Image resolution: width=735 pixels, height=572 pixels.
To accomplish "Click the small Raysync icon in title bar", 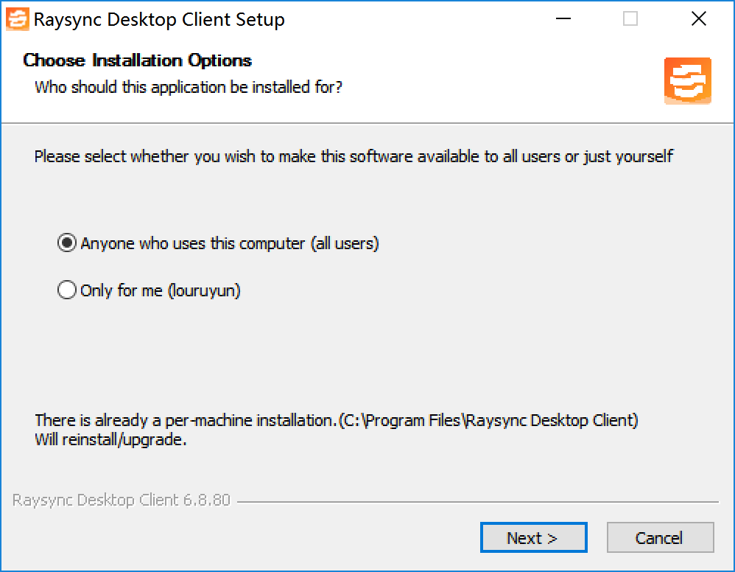I will coord(18,19).
